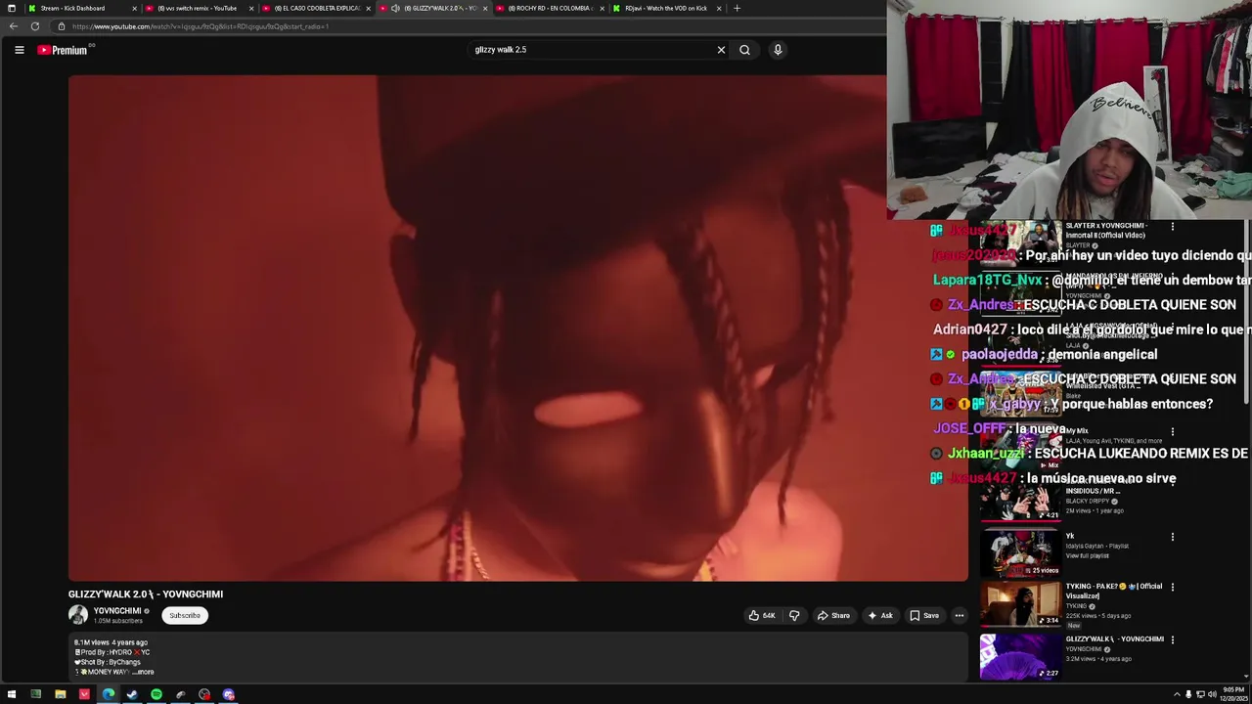Viewport: 1252px width, 704px height.
Task: Subscribe to the YOVNGCHIMI channel
Action: click(184, 615)
